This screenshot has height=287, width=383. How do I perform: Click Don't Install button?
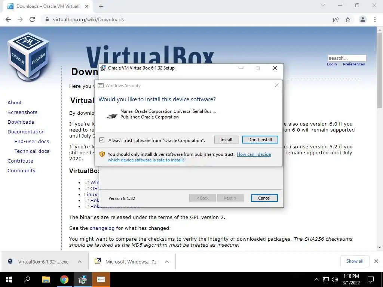(x=260, y=140)
